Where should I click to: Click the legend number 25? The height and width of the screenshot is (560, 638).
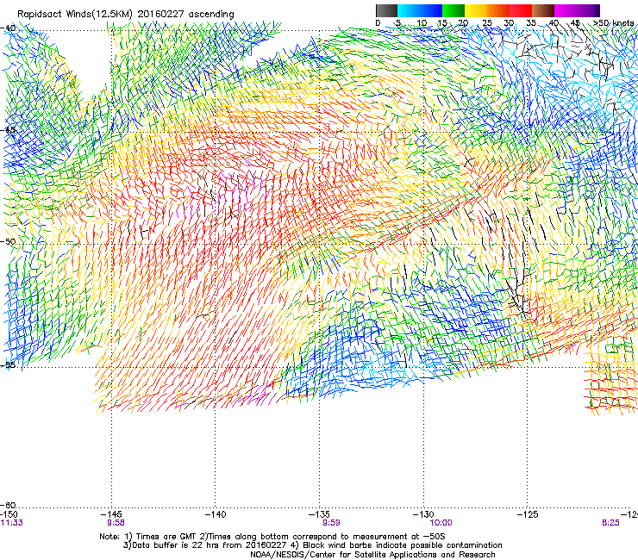(487, 23)
